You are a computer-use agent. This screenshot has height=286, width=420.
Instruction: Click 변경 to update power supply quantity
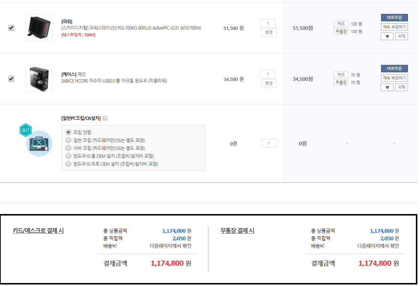click(268, 32)
